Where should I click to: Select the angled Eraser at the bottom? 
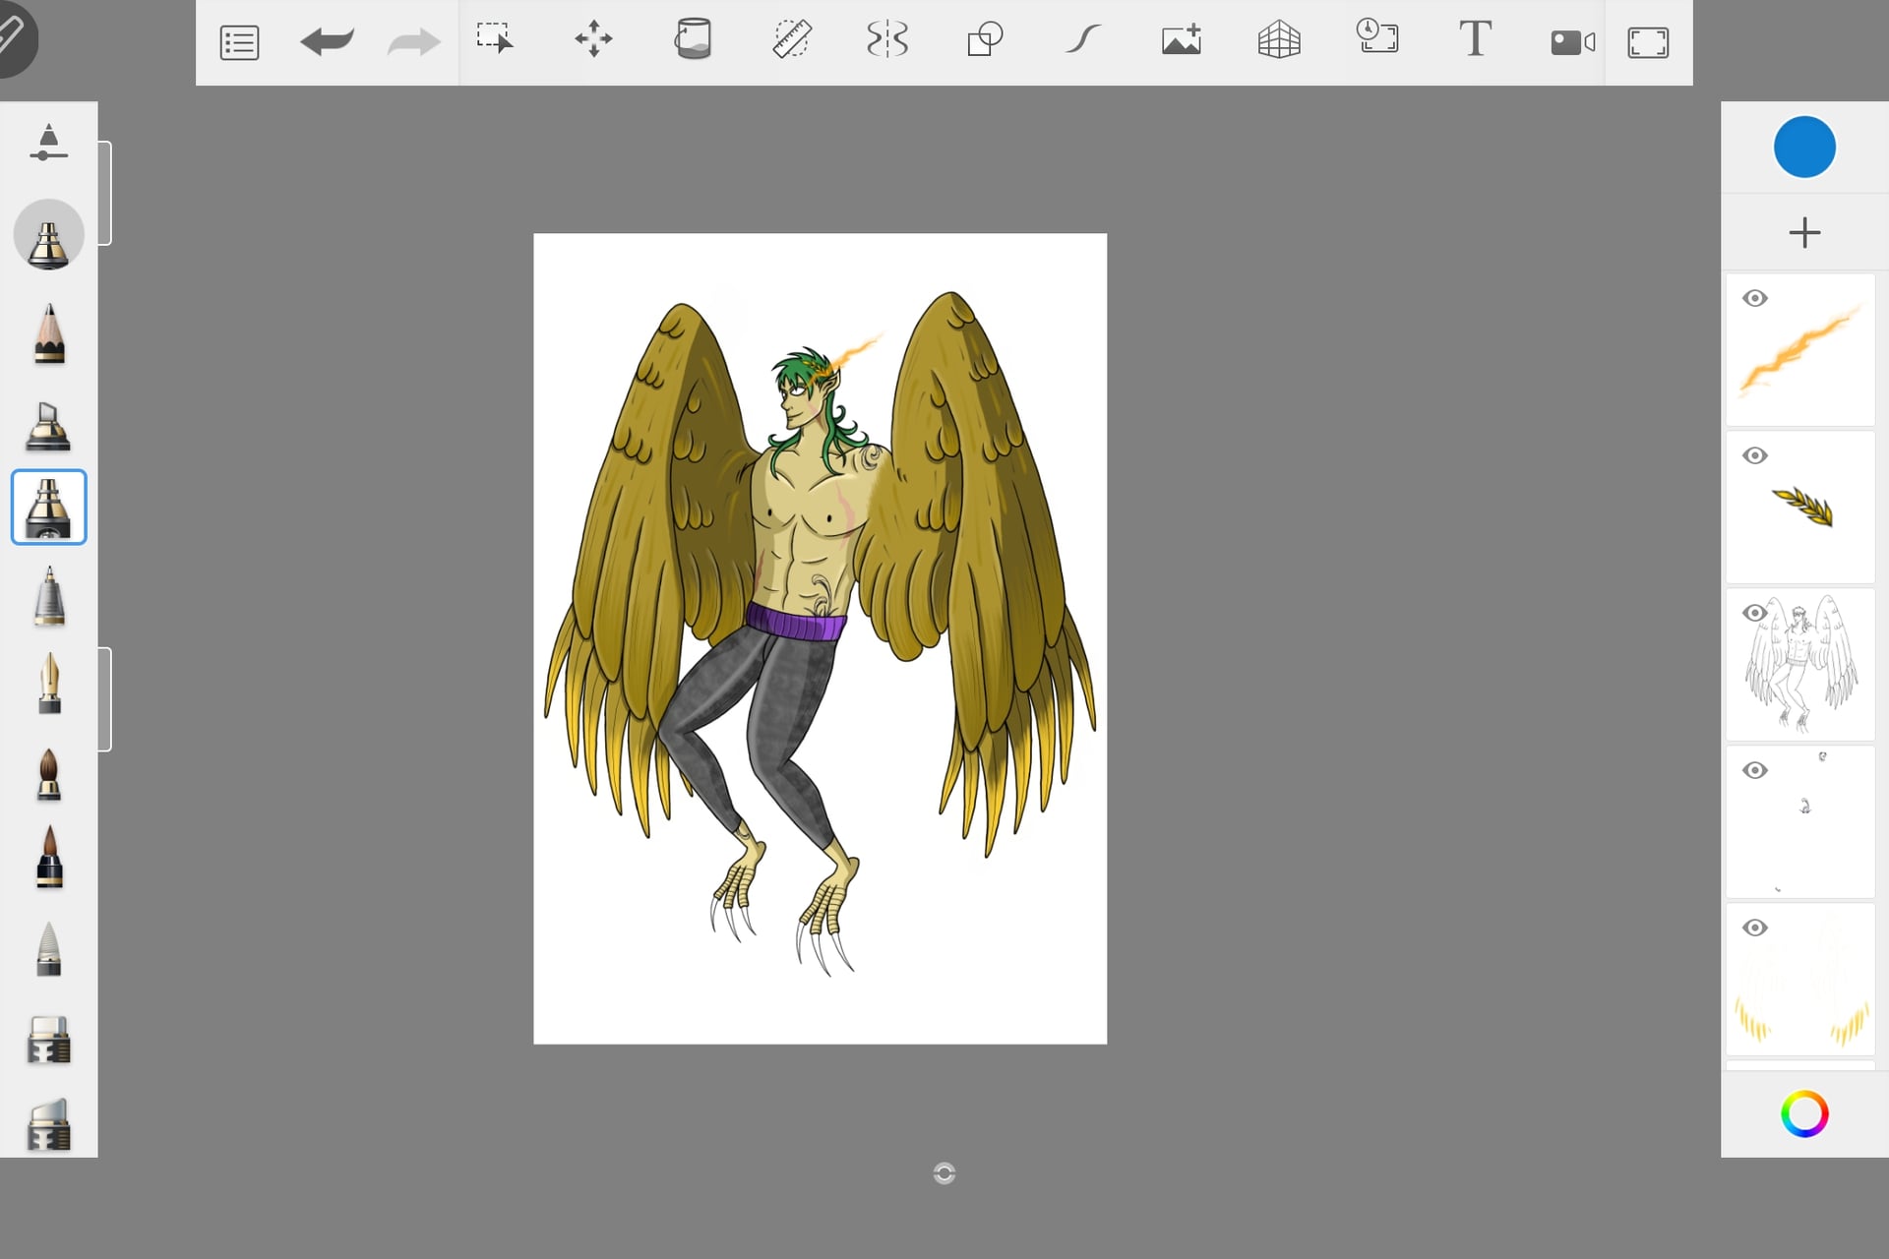pos(48,1124)
